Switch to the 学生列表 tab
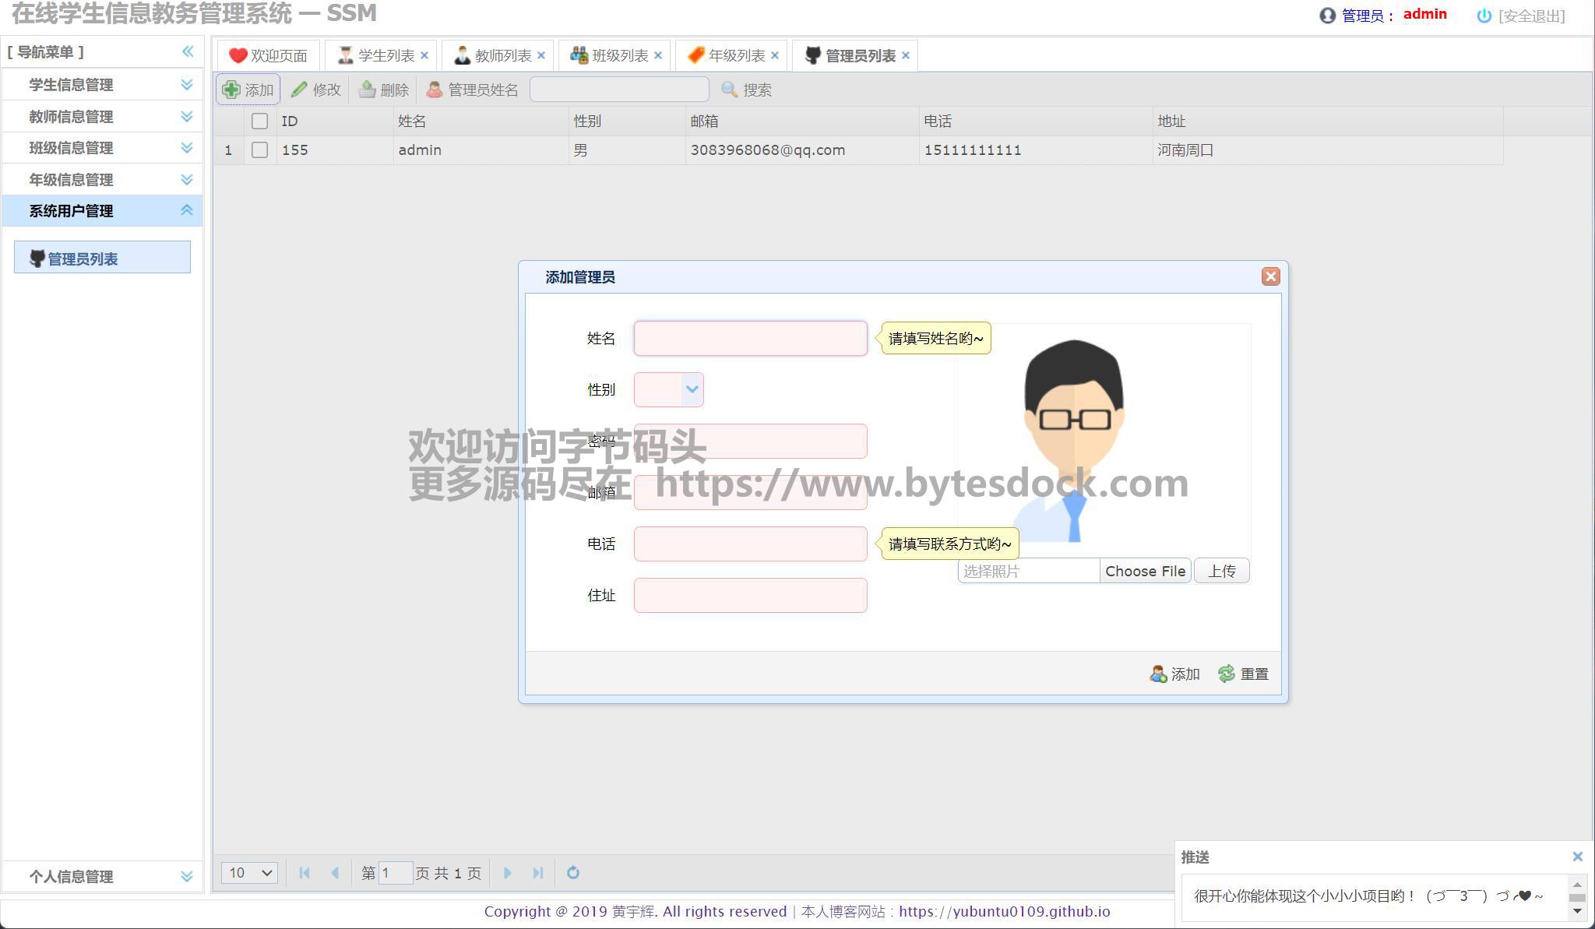Viewport: 1595px width, 929px height. (386, 55)
